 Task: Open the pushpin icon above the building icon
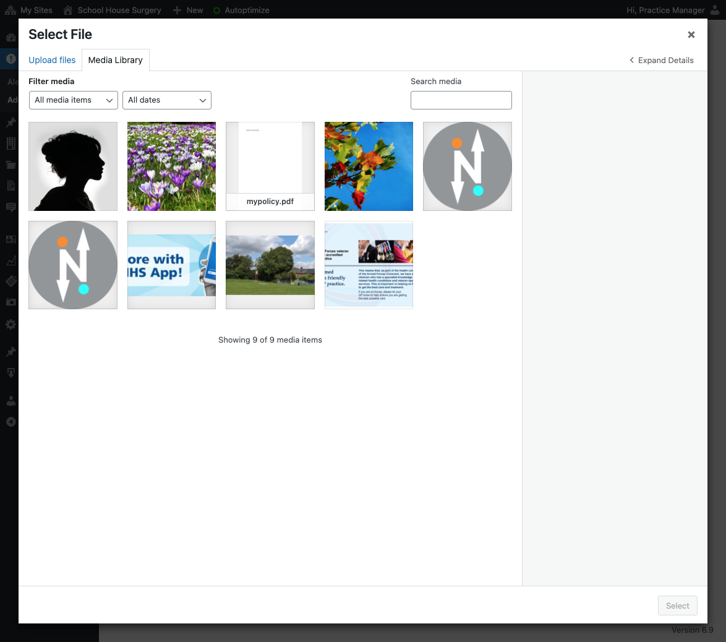[11, 122]
